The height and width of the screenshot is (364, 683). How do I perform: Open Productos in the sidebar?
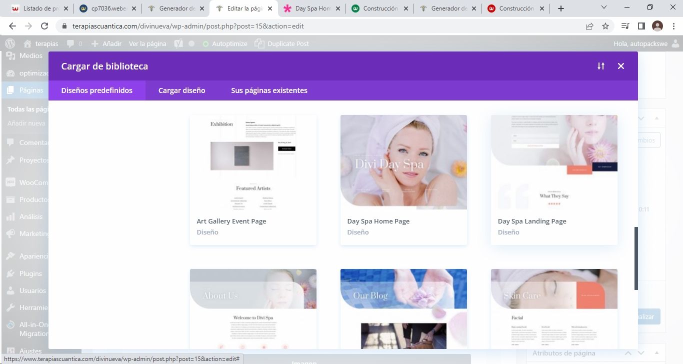pyautogui.click(x=26, y=199)
